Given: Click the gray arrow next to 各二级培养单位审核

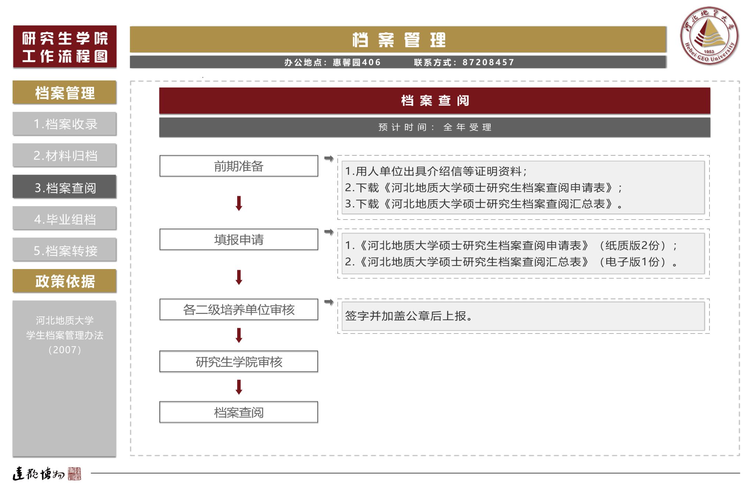Looking at the screenshot, I should click(329, 302).
